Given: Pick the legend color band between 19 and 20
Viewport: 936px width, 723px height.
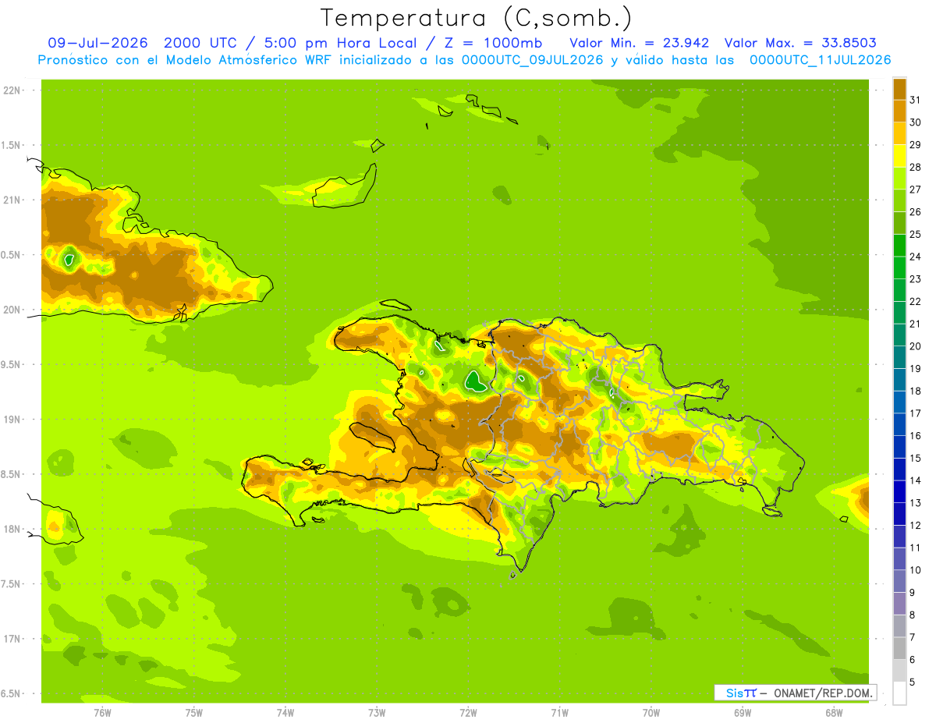Looking at the screenshot, I should (899, 357).
